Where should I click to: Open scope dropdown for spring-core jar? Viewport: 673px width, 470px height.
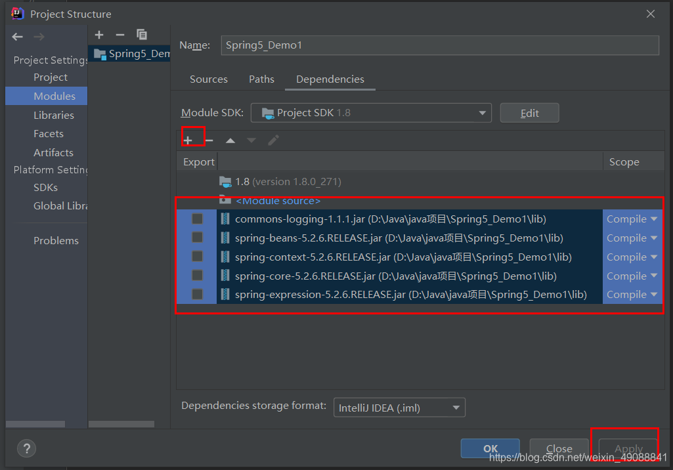(x=632, y=276)
